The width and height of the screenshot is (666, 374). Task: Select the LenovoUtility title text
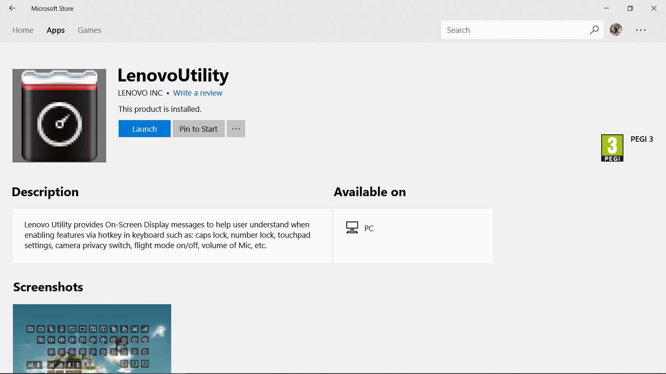[x=173, y=76]
